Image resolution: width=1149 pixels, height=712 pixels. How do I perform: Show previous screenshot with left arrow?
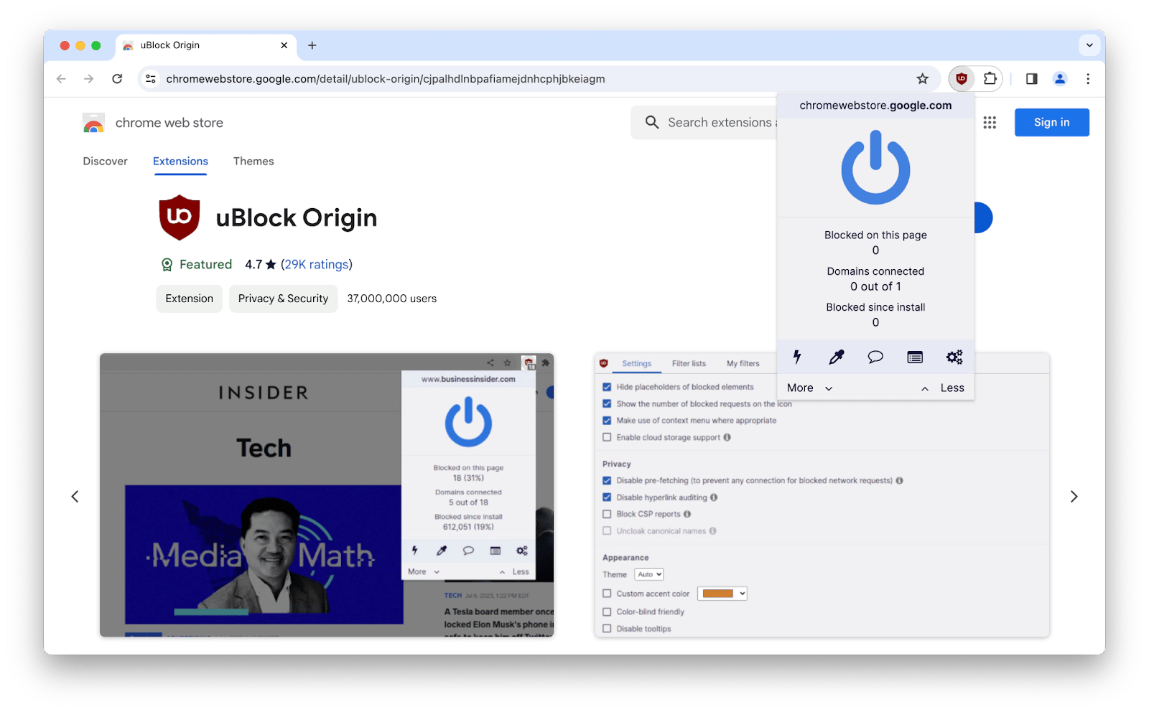75,497
